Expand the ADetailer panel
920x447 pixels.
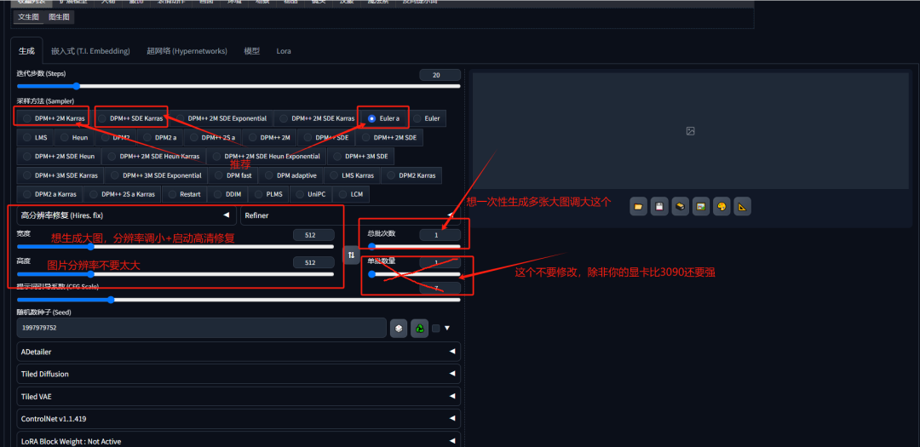239,352
